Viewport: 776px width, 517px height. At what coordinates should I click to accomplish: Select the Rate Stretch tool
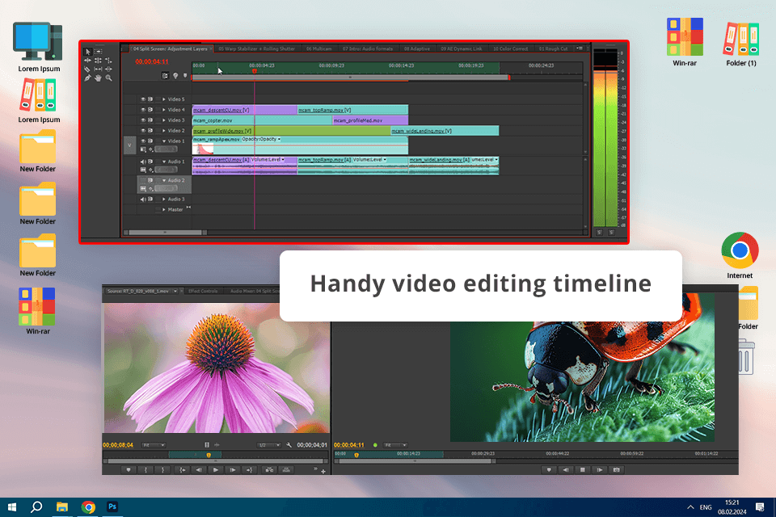(x=108, y=61)
